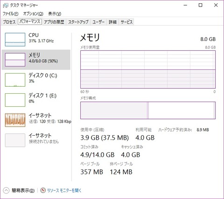Open the ファイル(F) menu
The width and height of the screenshot is (224, 199).
10,14
